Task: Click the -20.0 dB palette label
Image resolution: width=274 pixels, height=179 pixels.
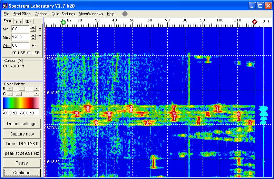Action: tap(27, 113)
